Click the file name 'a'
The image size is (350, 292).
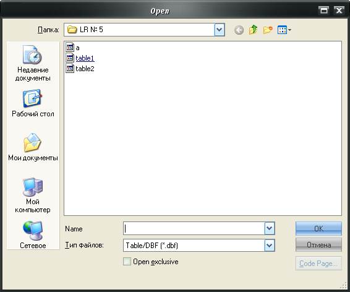[x=77, y=48]
